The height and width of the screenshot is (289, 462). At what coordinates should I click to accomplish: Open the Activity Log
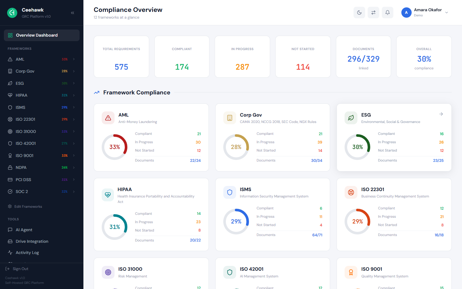tap(42, 253)
